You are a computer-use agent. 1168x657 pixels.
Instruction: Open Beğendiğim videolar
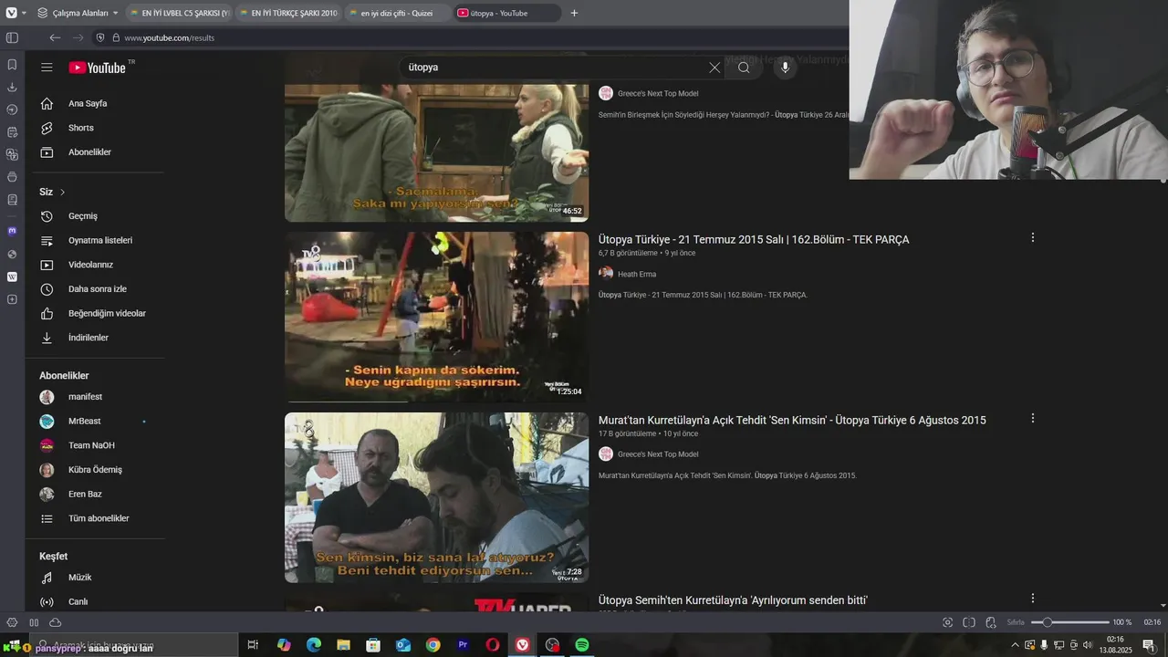point(99,313)
